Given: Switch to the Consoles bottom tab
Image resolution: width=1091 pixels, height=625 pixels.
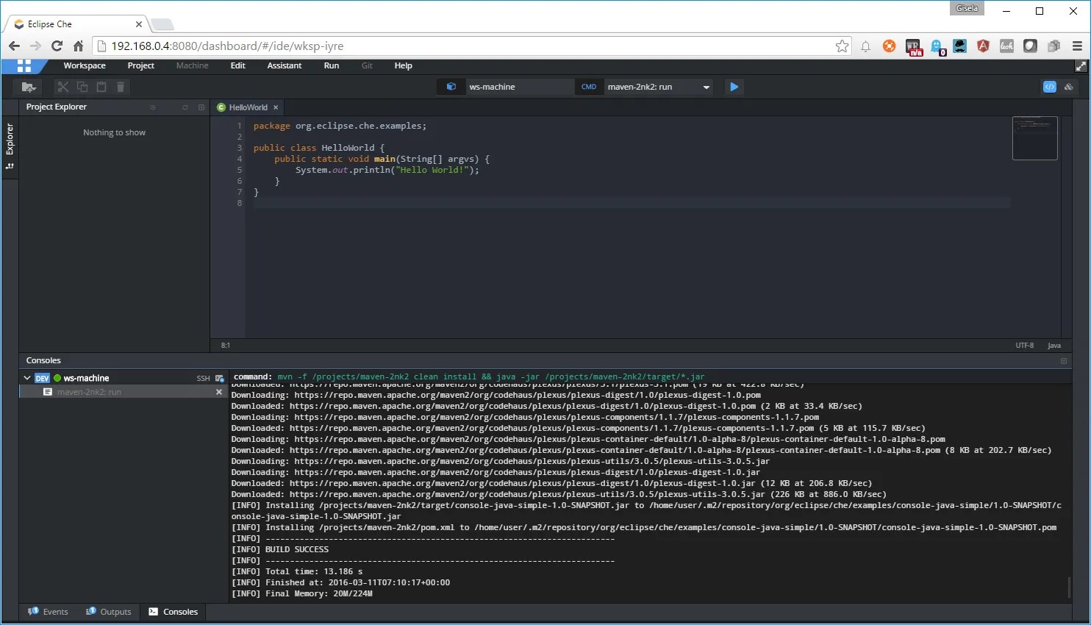Looking at the screenshot, I should click(174, 612).
